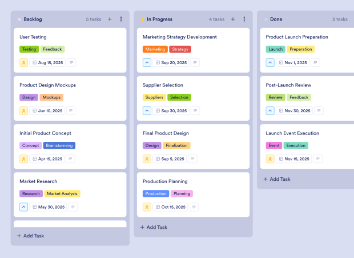
Task: Open the In Progress column options menu
Action: pos(244,19)
